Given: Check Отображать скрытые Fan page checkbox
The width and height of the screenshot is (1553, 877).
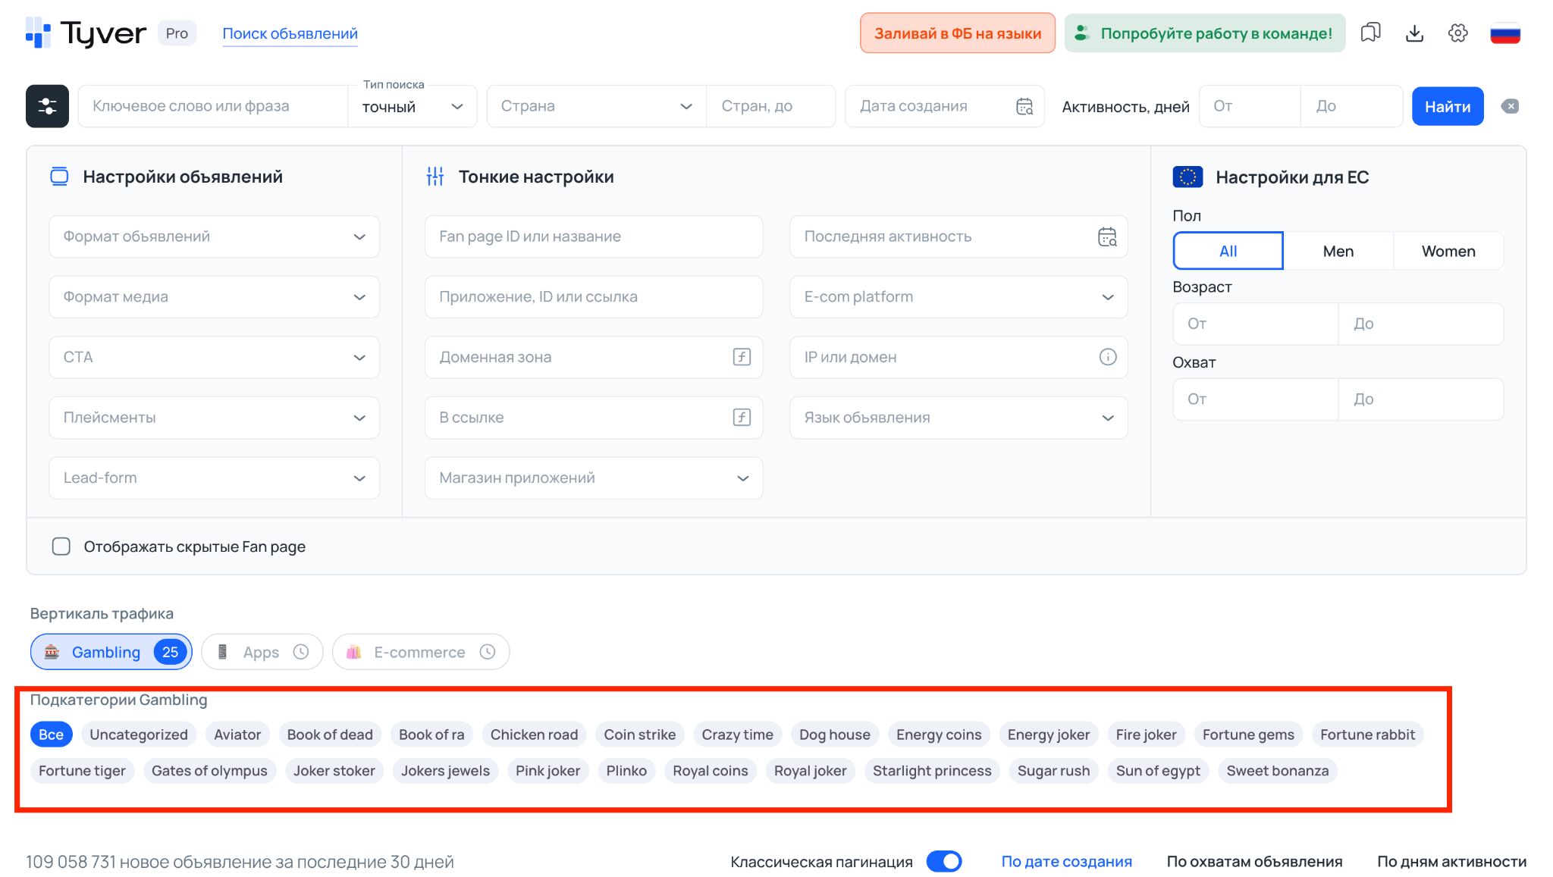Looking at the screenshot, I should (x=61, y=547).
